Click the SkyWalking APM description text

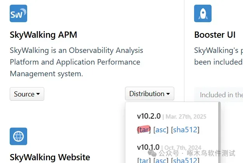tap(76, 62)
